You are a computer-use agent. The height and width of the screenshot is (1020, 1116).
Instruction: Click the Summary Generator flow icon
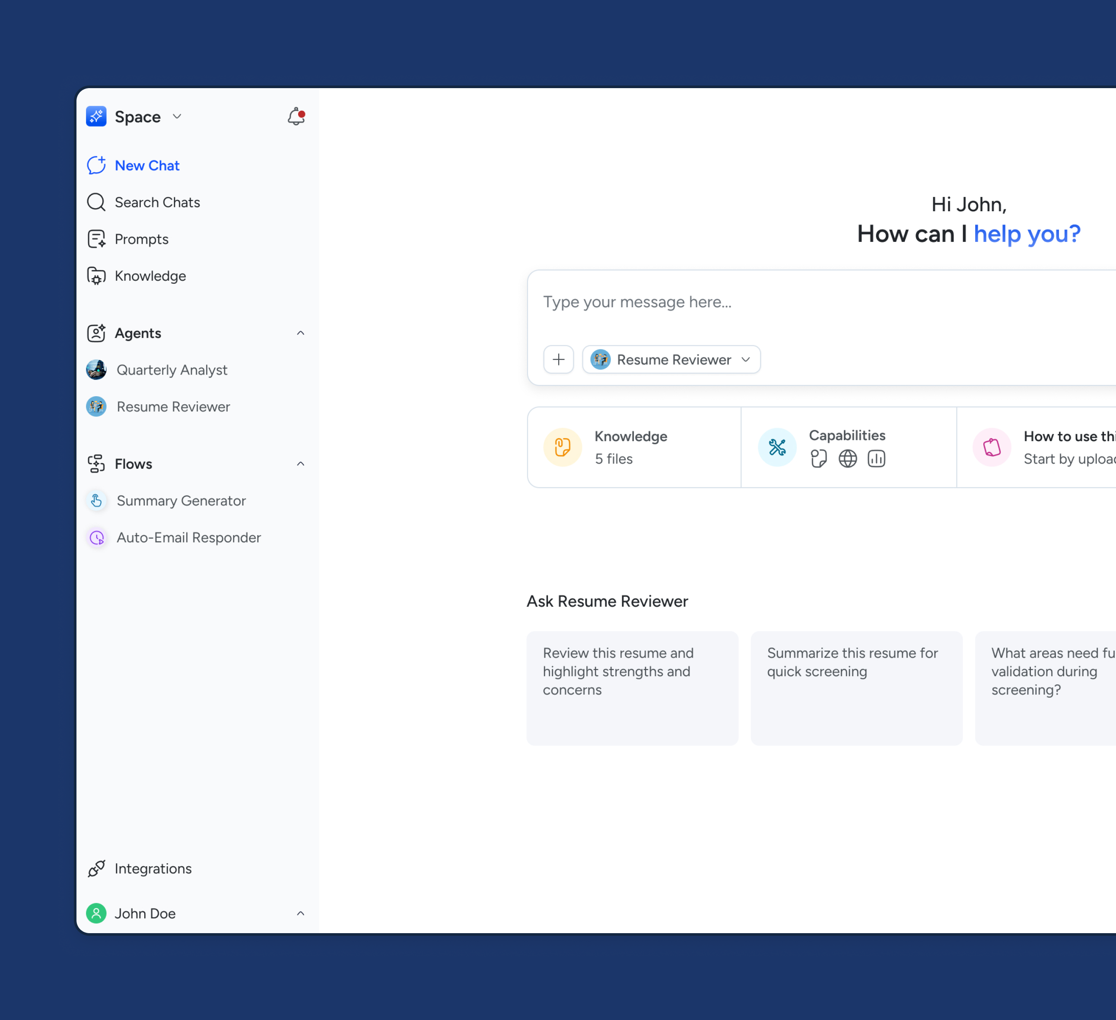[97, 500]
